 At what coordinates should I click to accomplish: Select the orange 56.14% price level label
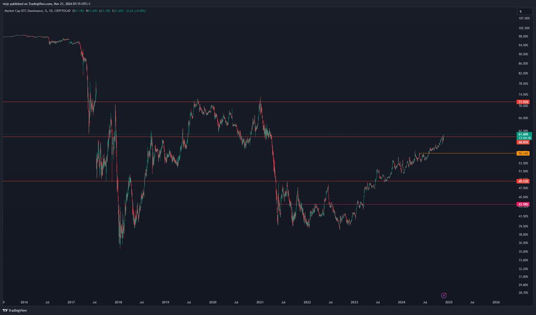(x=523, y=153)
